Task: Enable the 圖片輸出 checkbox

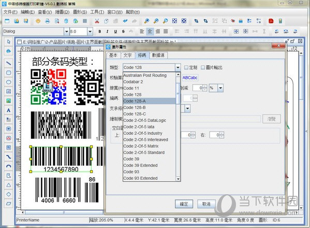Action: tap(203, 67)
